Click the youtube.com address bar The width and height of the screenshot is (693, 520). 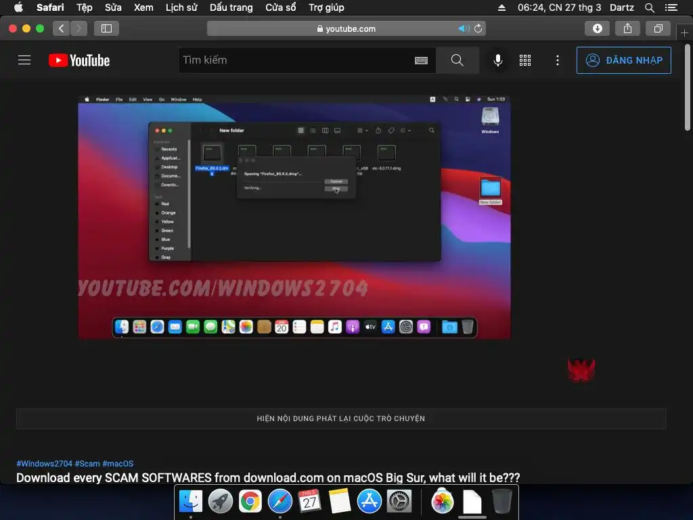pyautogui.click(x=346, y=28)
